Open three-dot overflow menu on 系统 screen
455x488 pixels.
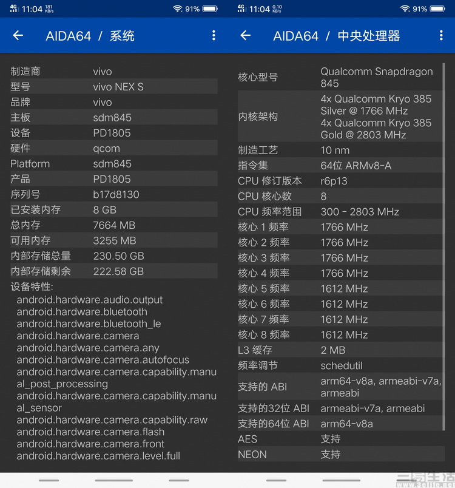click(x=214, y=36)
